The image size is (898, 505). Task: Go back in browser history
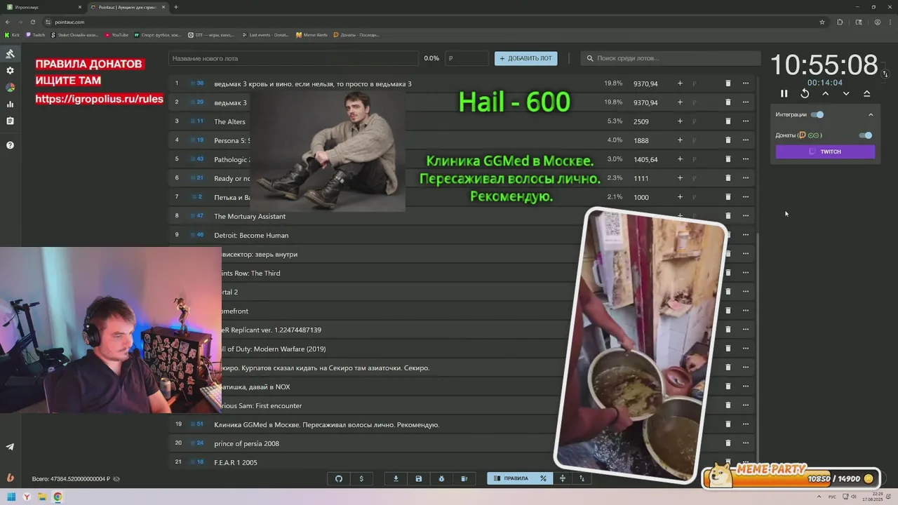(x=8, y=22)
